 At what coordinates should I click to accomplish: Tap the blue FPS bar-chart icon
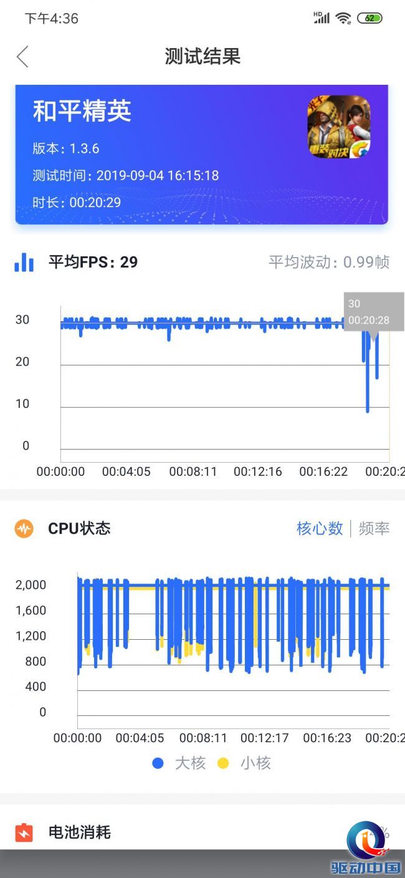pyautogui.click(x=24, y=262)
